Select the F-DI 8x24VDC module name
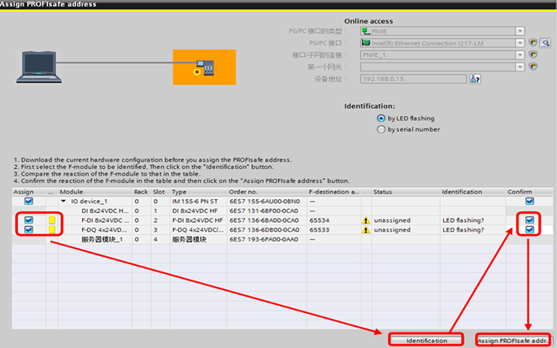 105,220
